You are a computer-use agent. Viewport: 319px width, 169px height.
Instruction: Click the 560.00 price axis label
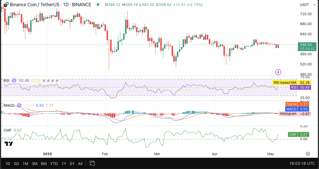pos(306,54)
